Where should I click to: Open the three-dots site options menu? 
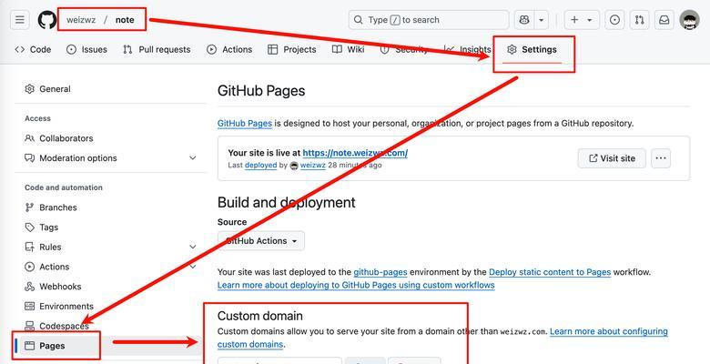click(x=661, y=158)
